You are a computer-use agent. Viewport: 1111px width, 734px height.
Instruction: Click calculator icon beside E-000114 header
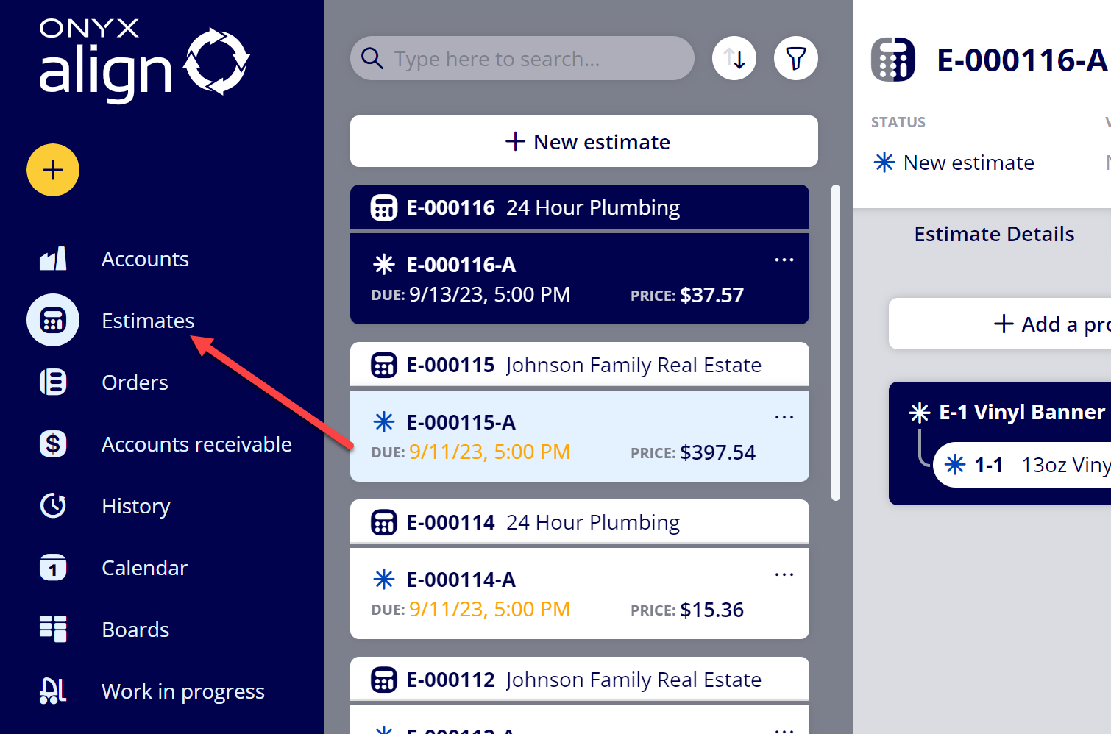coord(384,522)
